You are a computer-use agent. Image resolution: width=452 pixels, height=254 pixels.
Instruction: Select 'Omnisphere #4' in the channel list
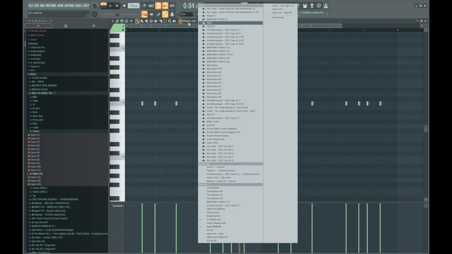215,191
